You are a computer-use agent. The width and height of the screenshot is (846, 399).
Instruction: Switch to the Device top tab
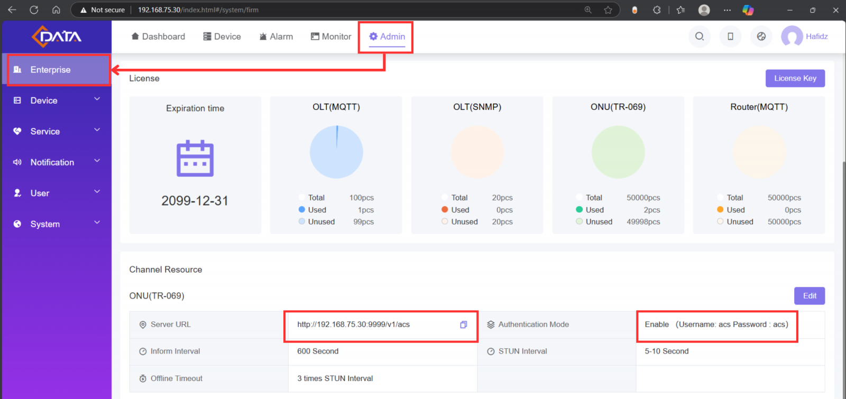coord(222,36)
